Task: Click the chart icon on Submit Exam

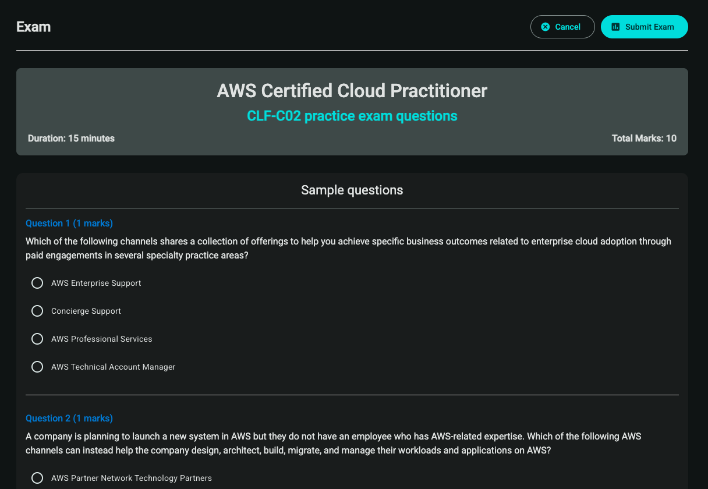Action: [x=615, y=27]
